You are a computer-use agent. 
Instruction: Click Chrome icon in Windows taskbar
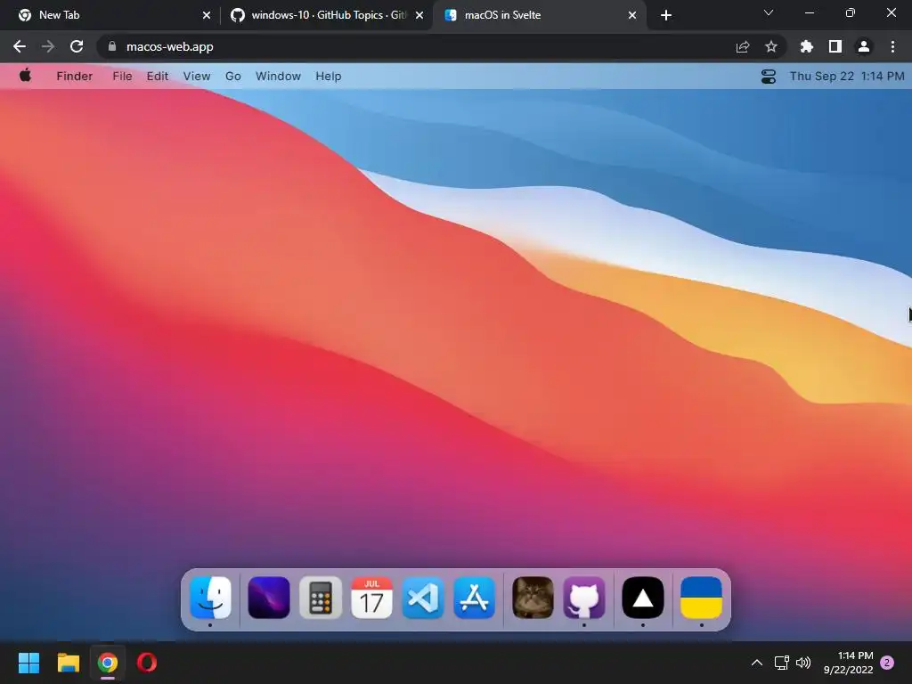[108, 663]
